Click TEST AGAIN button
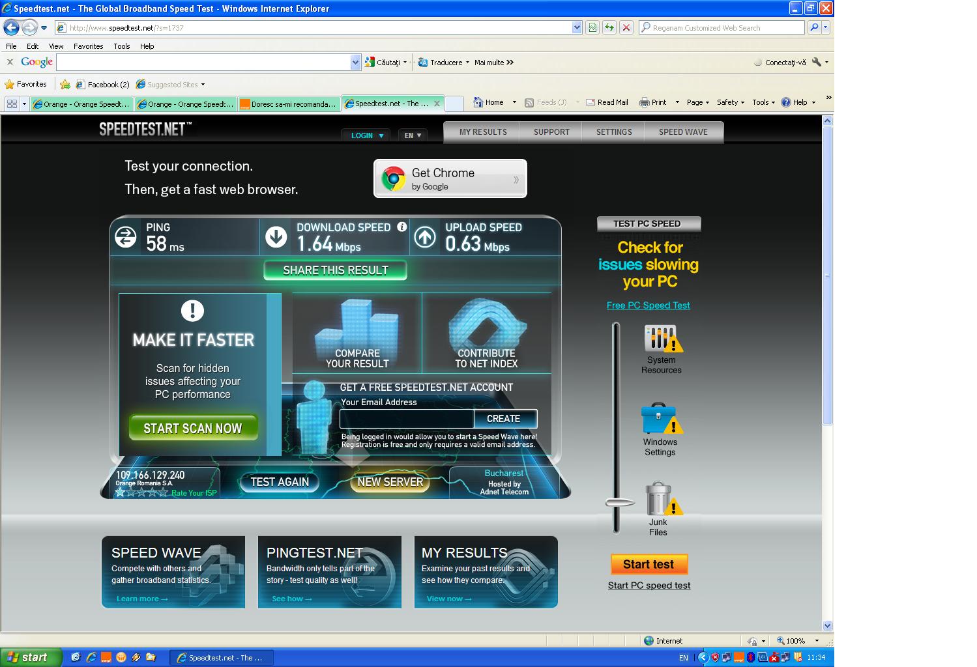 tap(280, 482)
